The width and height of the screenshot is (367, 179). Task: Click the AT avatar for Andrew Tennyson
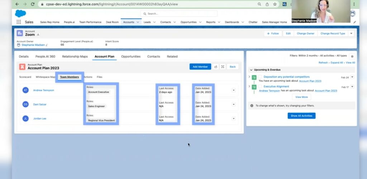click(x=25, y=90)
